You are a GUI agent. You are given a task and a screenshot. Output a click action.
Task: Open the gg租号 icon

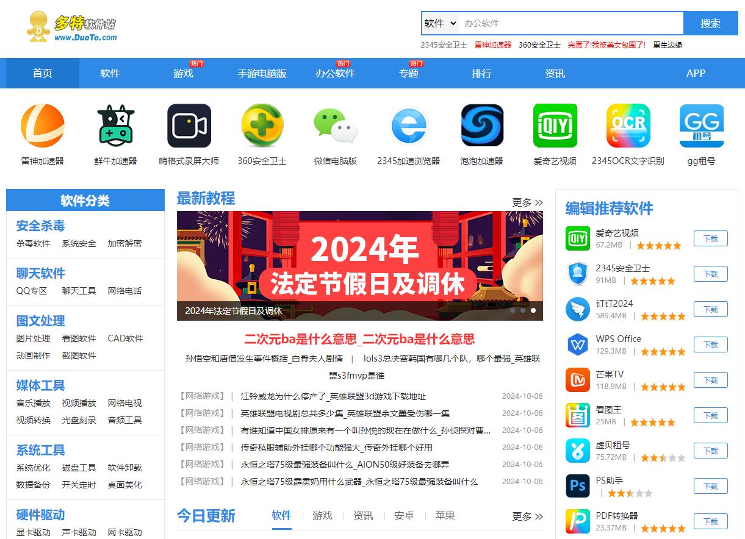702,126
